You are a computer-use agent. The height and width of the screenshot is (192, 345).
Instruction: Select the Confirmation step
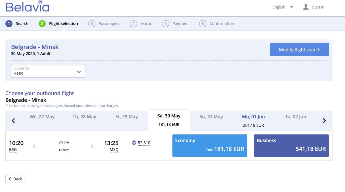[x=222, y=24]
